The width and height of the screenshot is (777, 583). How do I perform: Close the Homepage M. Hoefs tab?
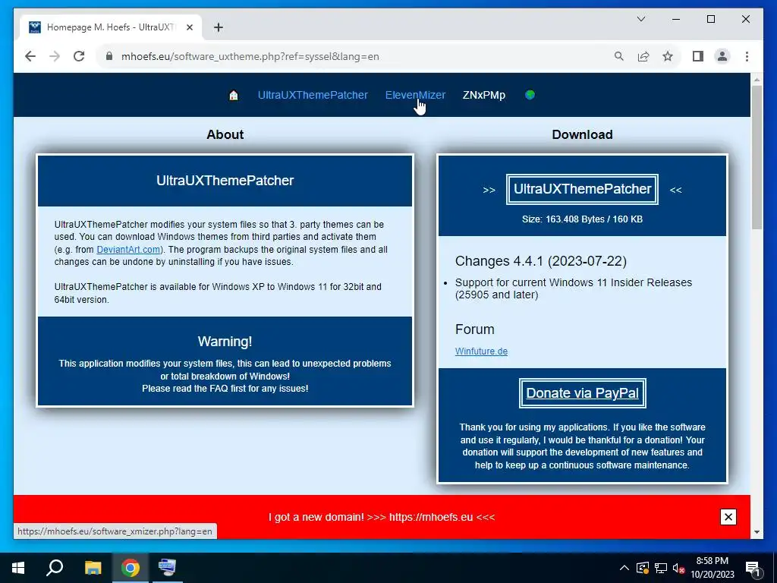(189, 27)
